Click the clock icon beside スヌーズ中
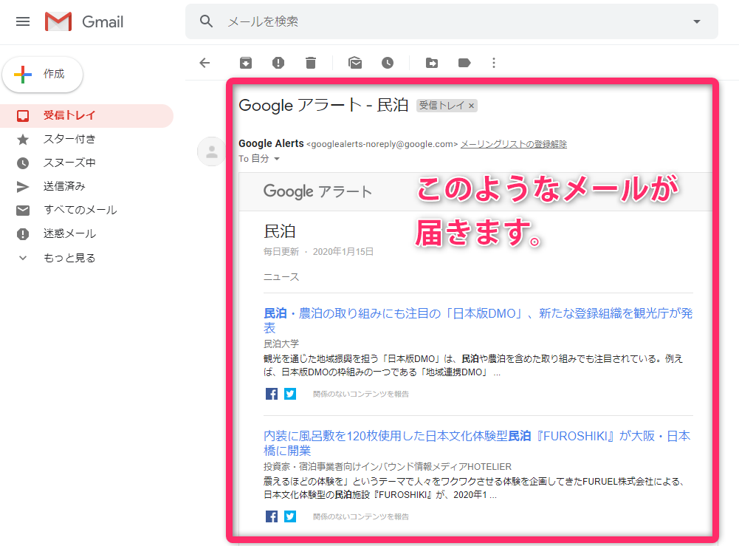The image size is (739, 546). [23, 163]
